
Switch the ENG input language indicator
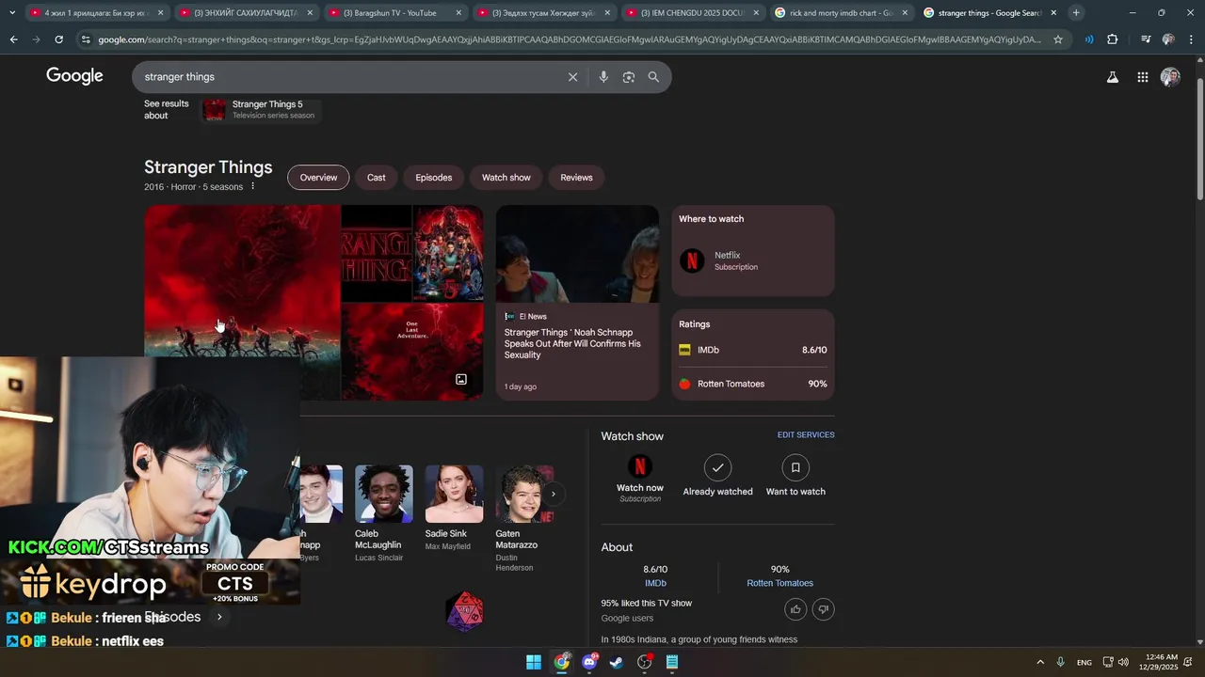click(x=1084, y=662)
